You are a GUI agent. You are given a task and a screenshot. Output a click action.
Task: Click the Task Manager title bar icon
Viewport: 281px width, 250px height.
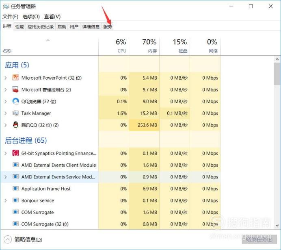point(6,7)
